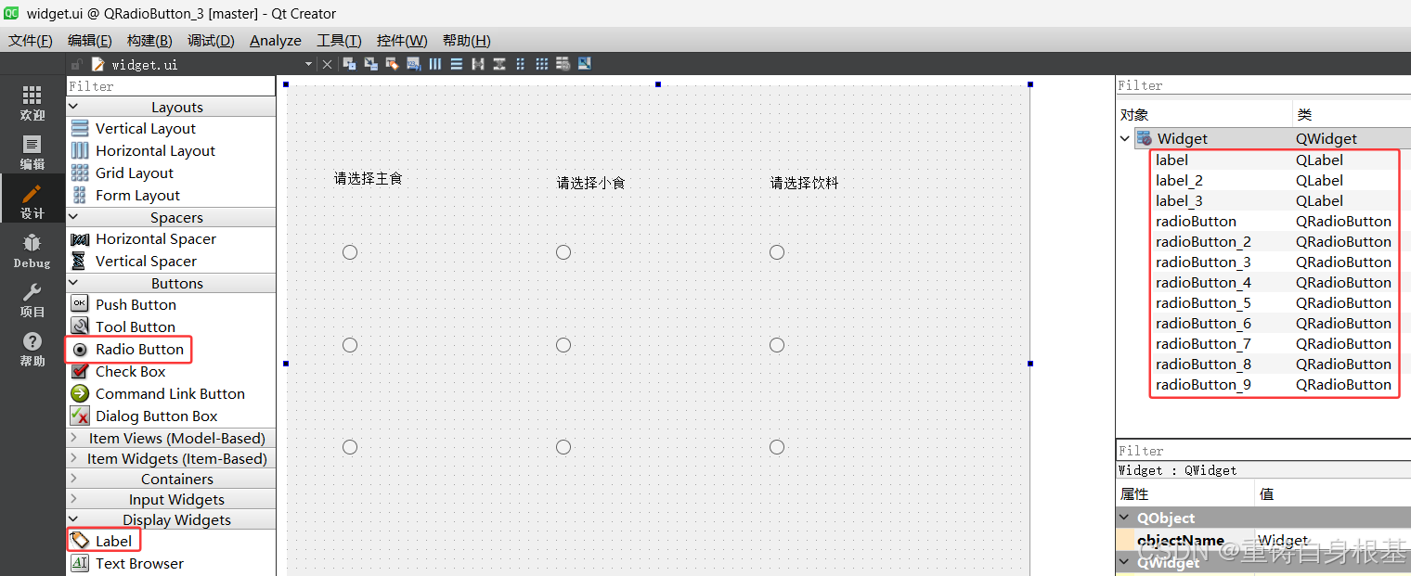Select the first radio button under 请选择主食
1411x576 pixels.
coord(350,251)
